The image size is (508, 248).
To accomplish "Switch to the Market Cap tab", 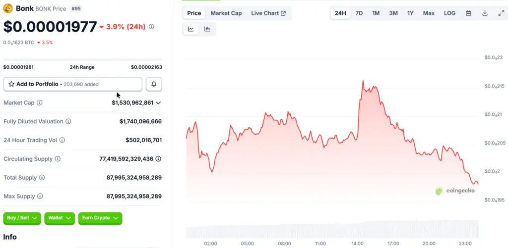I will point(226,13).
